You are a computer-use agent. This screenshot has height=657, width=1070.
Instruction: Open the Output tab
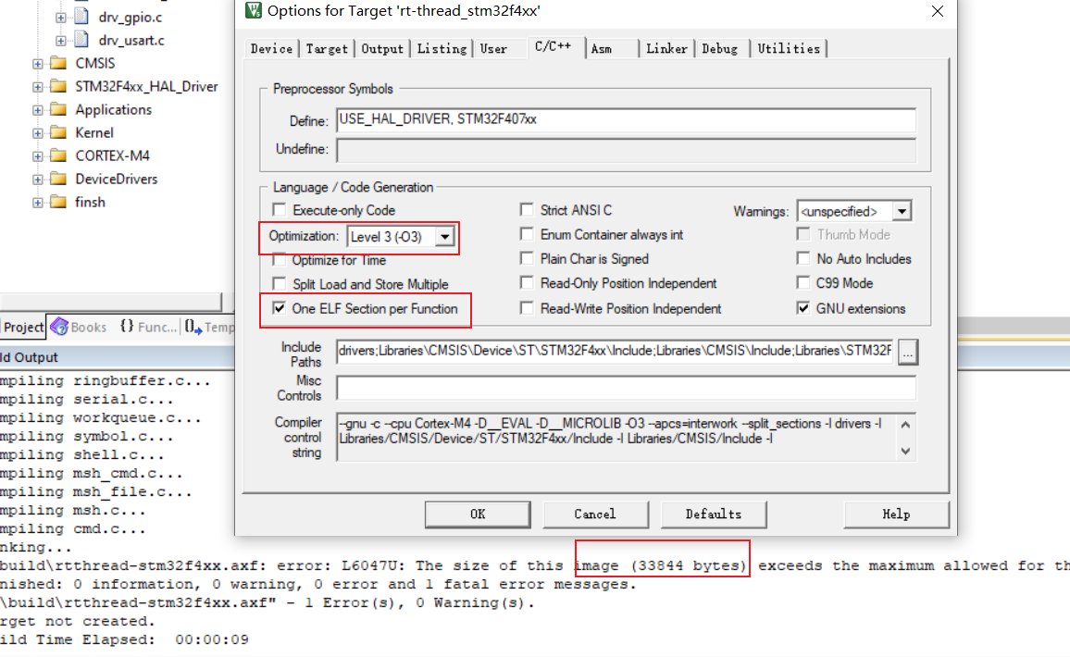(x=382, y=48)
